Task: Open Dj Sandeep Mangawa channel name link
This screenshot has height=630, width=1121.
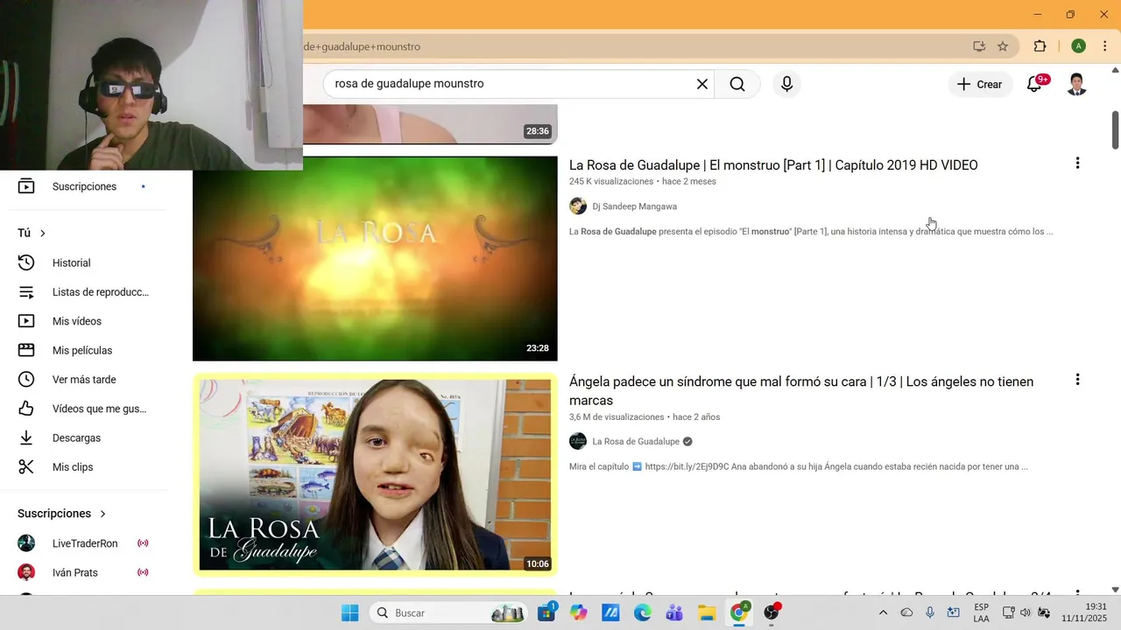Action: click(x=634, y=206)
